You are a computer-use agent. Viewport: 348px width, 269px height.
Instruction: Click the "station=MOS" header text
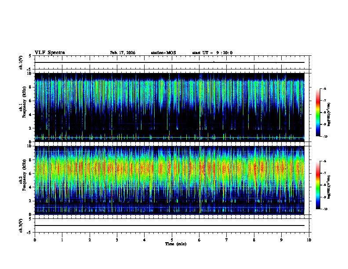pos(163,53)
